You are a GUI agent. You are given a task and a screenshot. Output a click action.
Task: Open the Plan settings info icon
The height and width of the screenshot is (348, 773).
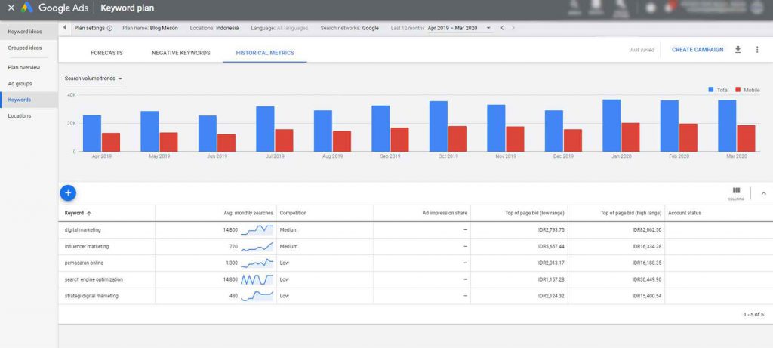(109, 28)
